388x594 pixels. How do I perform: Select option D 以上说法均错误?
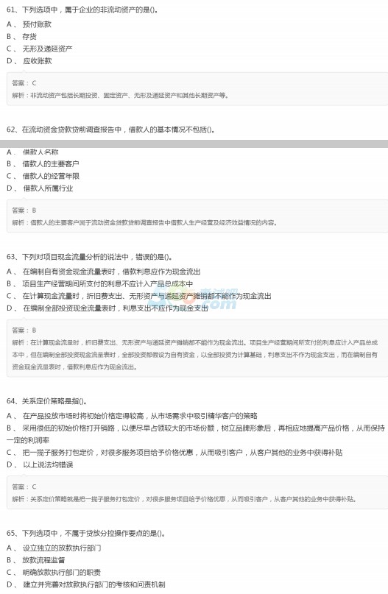coord(40,464)
